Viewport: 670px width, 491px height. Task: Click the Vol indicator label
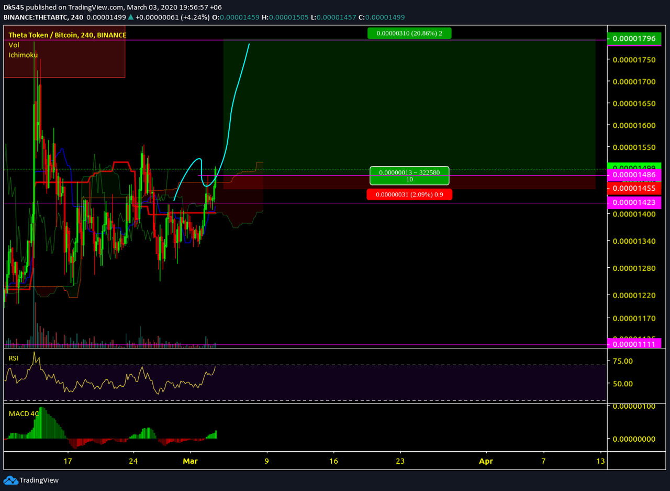pyautogui.click(x=14, y=45)
